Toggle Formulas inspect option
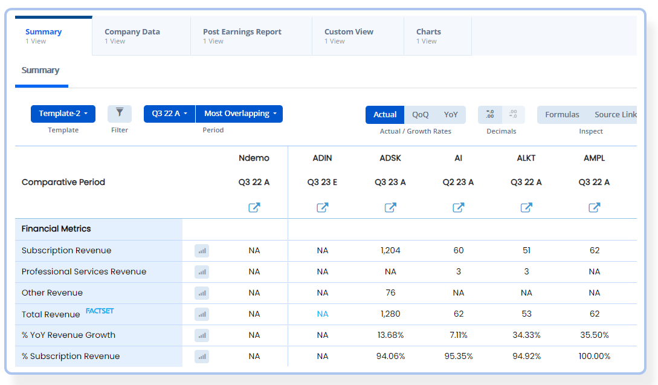 (x=562, y=115)
